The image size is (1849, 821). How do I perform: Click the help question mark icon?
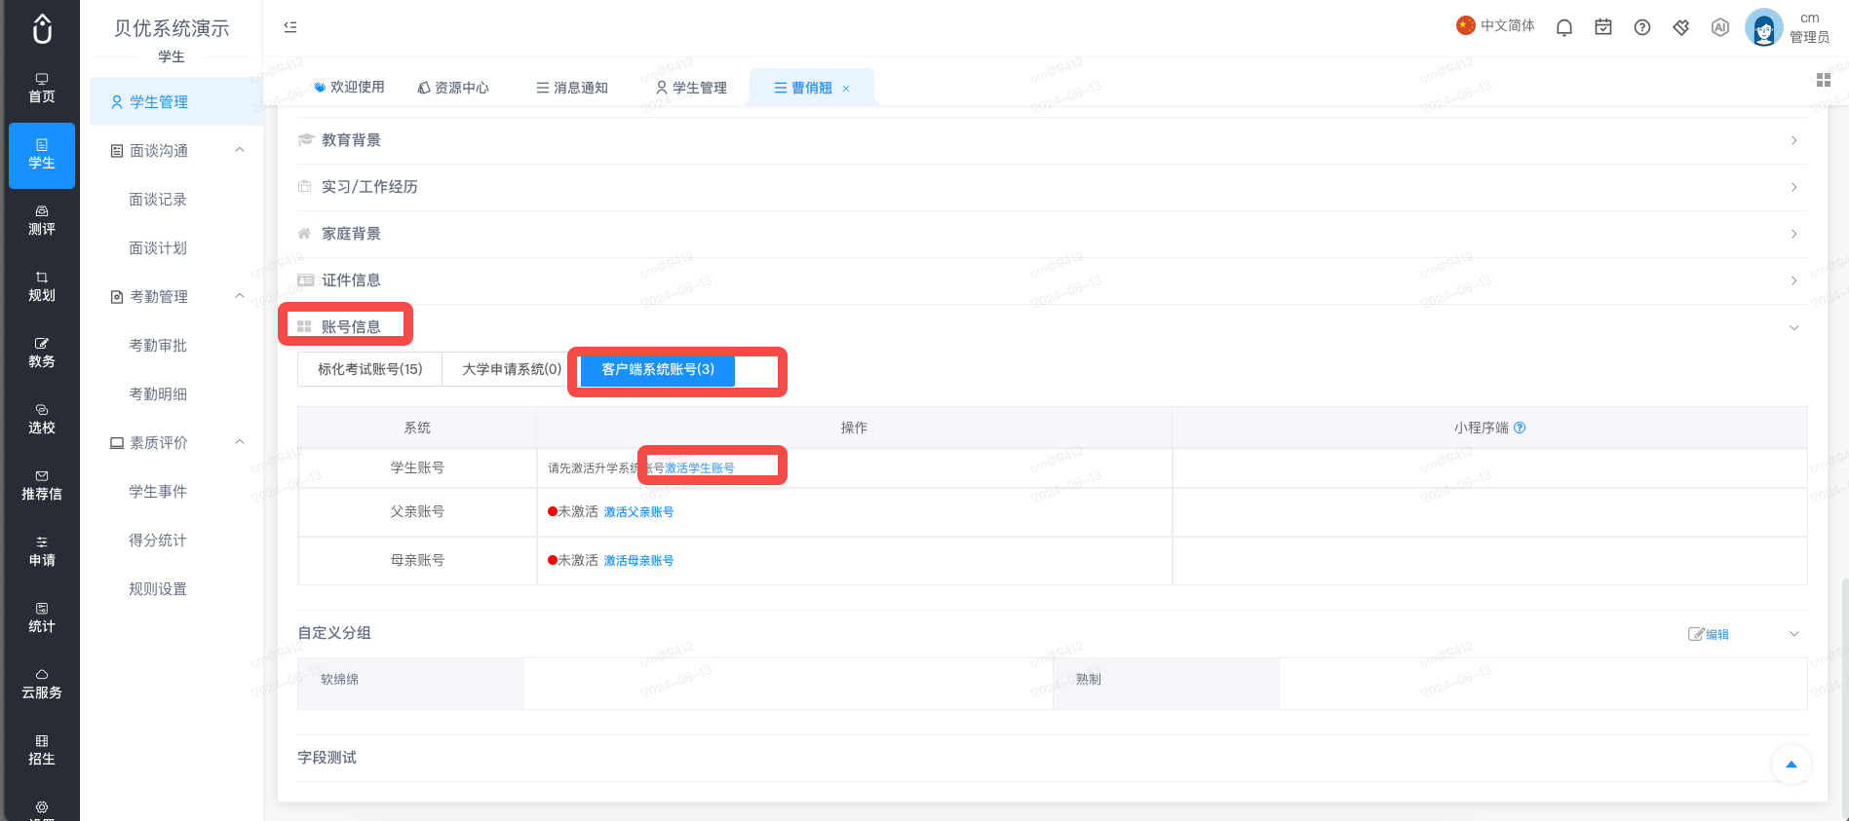1642,27
